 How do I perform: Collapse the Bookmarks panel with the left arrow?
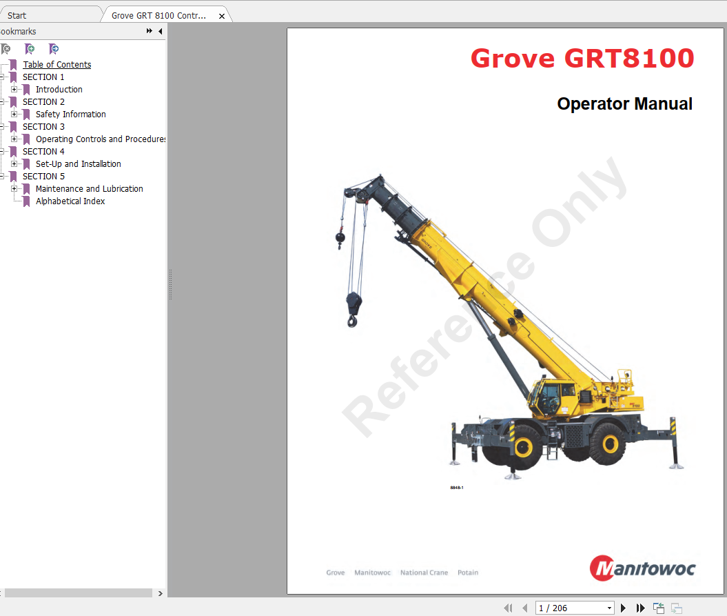pos(161,31)
